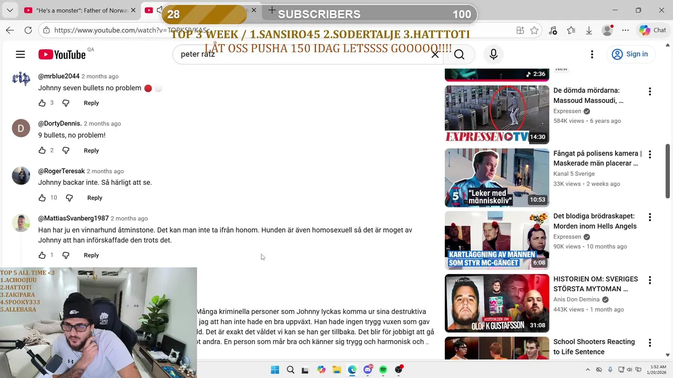Image resolution: width=673 pixels, height=378 pixels.
Task: Like the comment by @mrblue2044
Action: [42, 103]
